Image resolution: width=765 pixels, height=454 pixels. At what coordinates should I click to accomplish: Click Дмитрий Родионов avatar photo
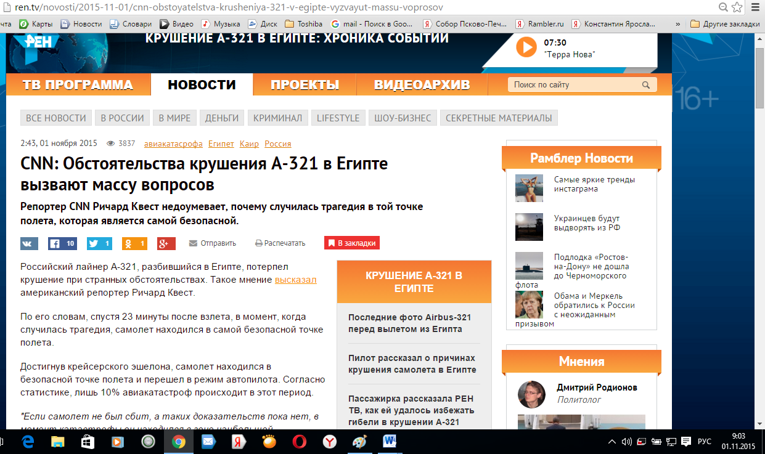tap(531, 394)
